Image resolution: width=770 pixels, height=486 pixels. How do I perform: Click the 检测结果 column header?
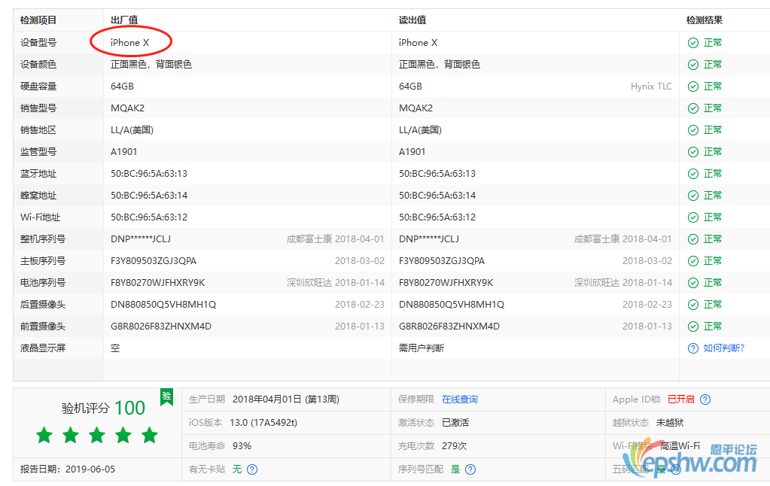tap(705, 20)
